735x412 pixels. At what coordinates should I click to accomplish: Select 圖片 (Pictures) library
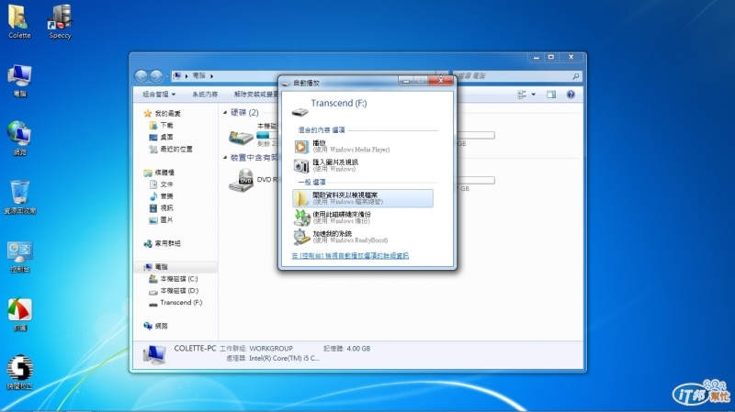click(161, 219)
